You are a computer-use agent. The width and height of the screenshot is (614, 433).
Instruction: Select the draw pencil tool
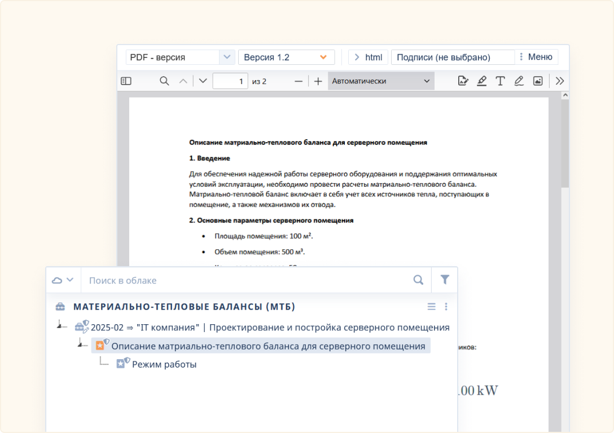pos(519,81)
